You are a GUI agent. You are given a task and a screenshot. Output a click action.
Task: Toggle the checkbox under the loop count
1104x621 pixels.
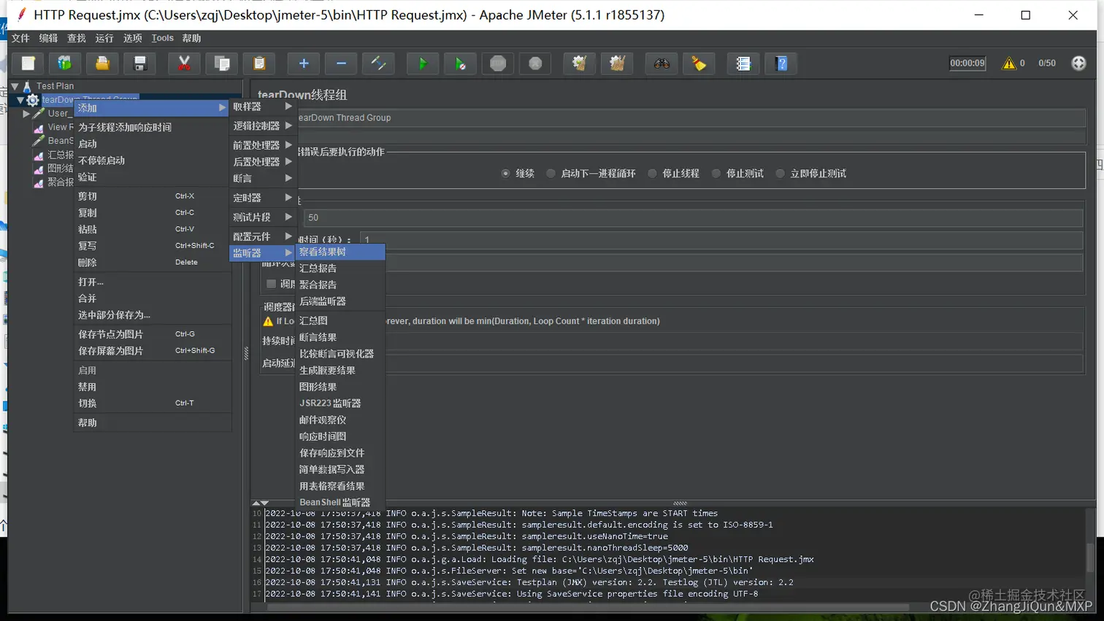271,284
